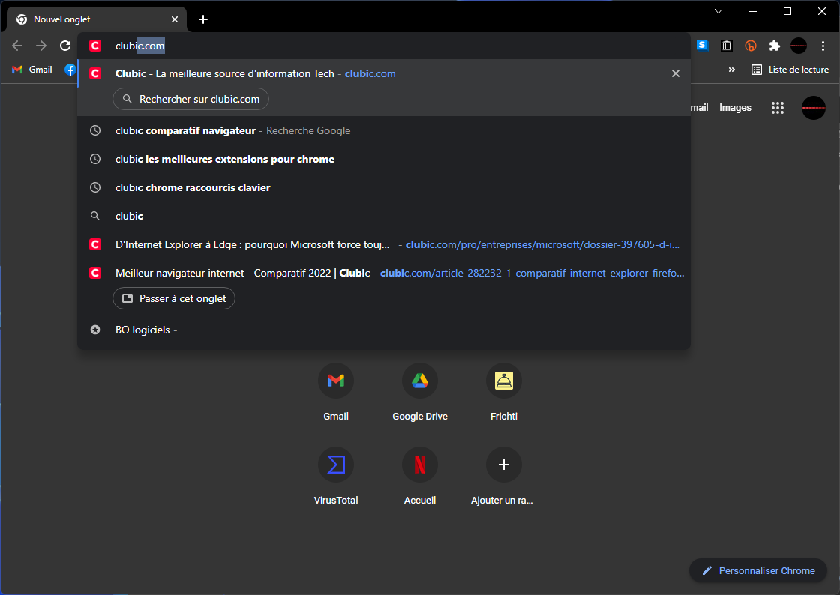Open the Google Drive shortcut tile

pos(420,392)
